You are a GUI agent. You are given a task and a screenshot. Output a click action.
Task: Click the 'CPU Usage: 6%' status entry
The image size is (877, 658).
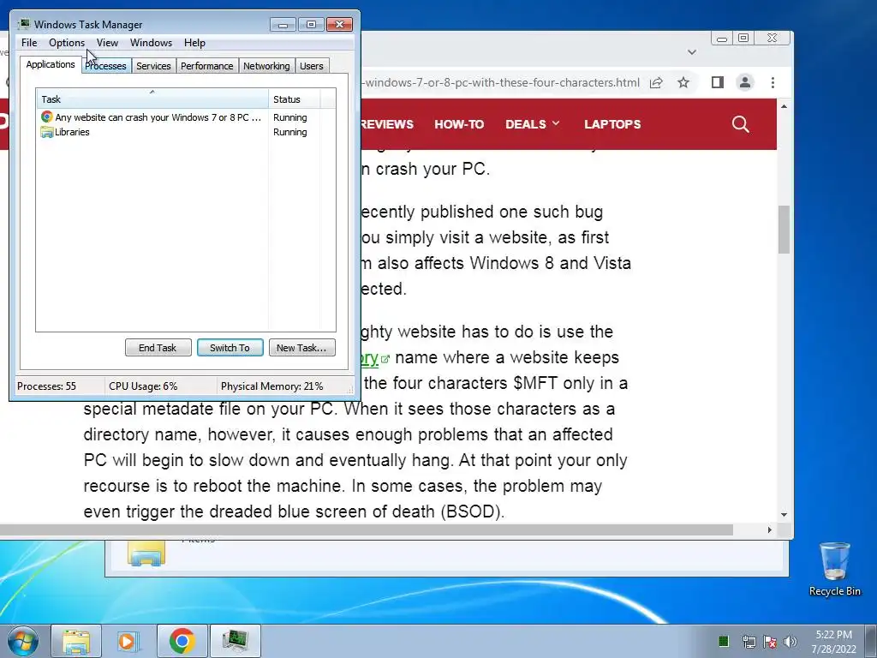[143, 386]
